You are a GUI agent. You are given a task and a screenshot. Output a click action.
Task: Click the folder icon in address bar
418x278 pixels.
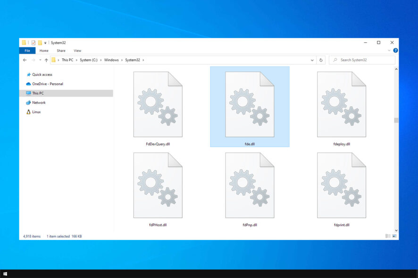click(x=53, y=60)
